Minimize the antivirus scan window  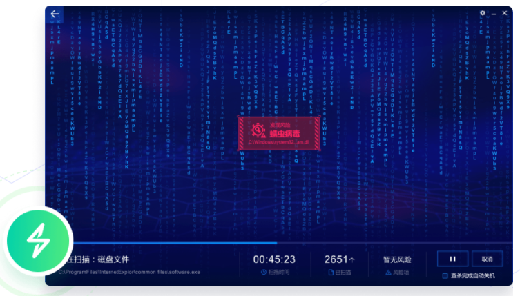[494, 14]
